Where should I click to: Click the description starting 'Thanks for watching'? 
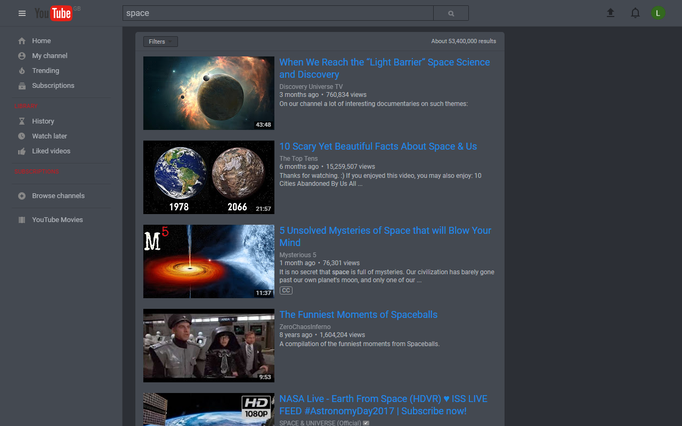380,179
